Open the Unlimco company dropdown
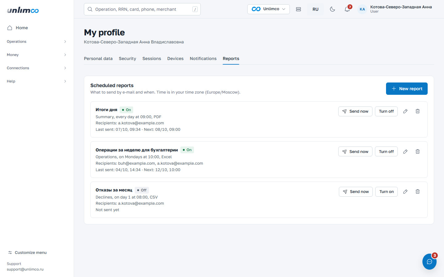The height and width of the screenshot is (277, 444). coord(269,9)
